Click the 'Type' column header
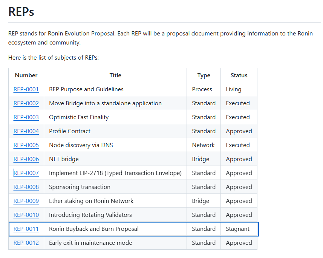The image size is (323, 258). click(204, 75)
